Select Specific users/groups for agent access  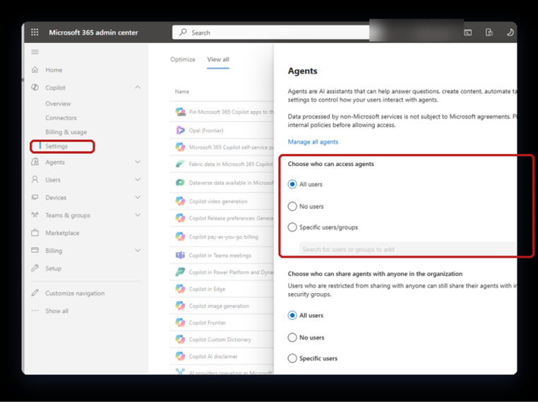[x=292, y=227]
